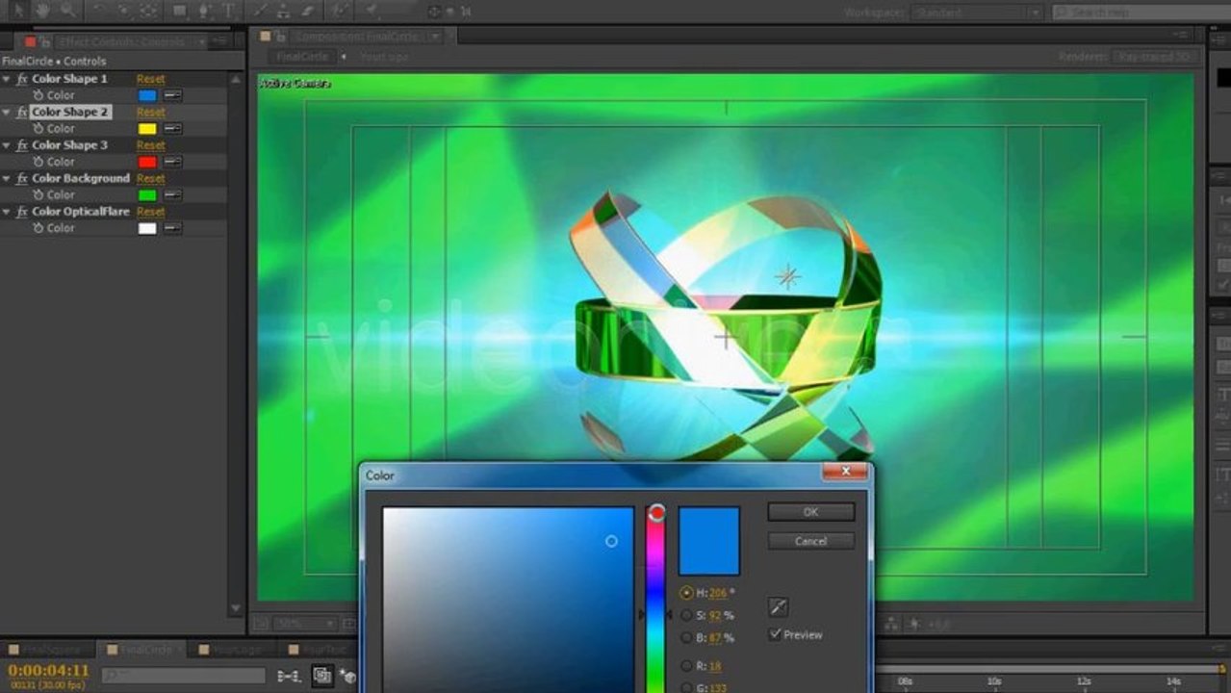
Task: Select the Pan Behind tool
Action: pyautogui.click(x=148, y=12)
